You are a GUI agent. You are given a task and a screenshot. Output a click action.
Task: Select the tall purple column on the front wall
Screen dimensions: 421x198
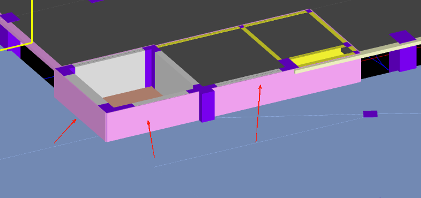(207, 105)
